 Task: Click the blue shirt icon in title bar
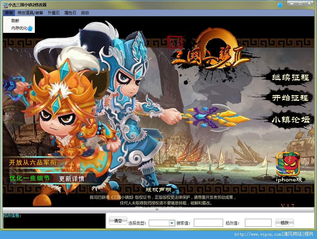280,5
